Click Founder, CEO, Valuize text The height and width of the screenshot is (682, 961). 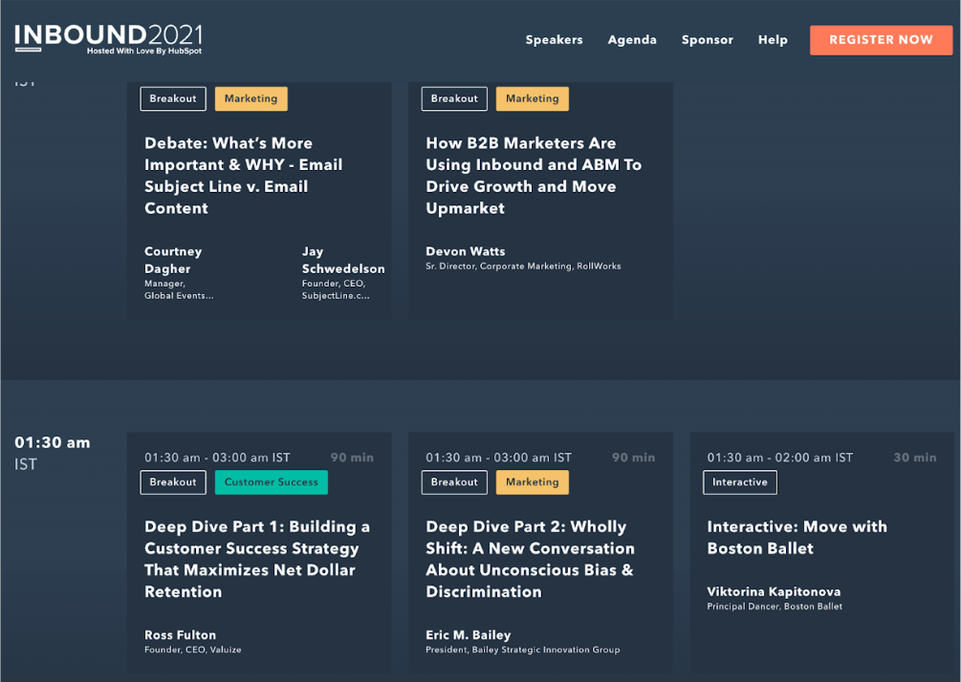[x=193, y=650]
